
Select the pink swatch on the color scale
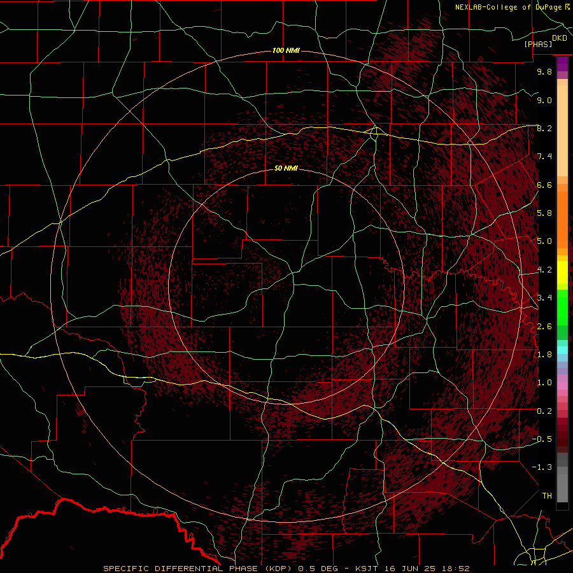562,386
